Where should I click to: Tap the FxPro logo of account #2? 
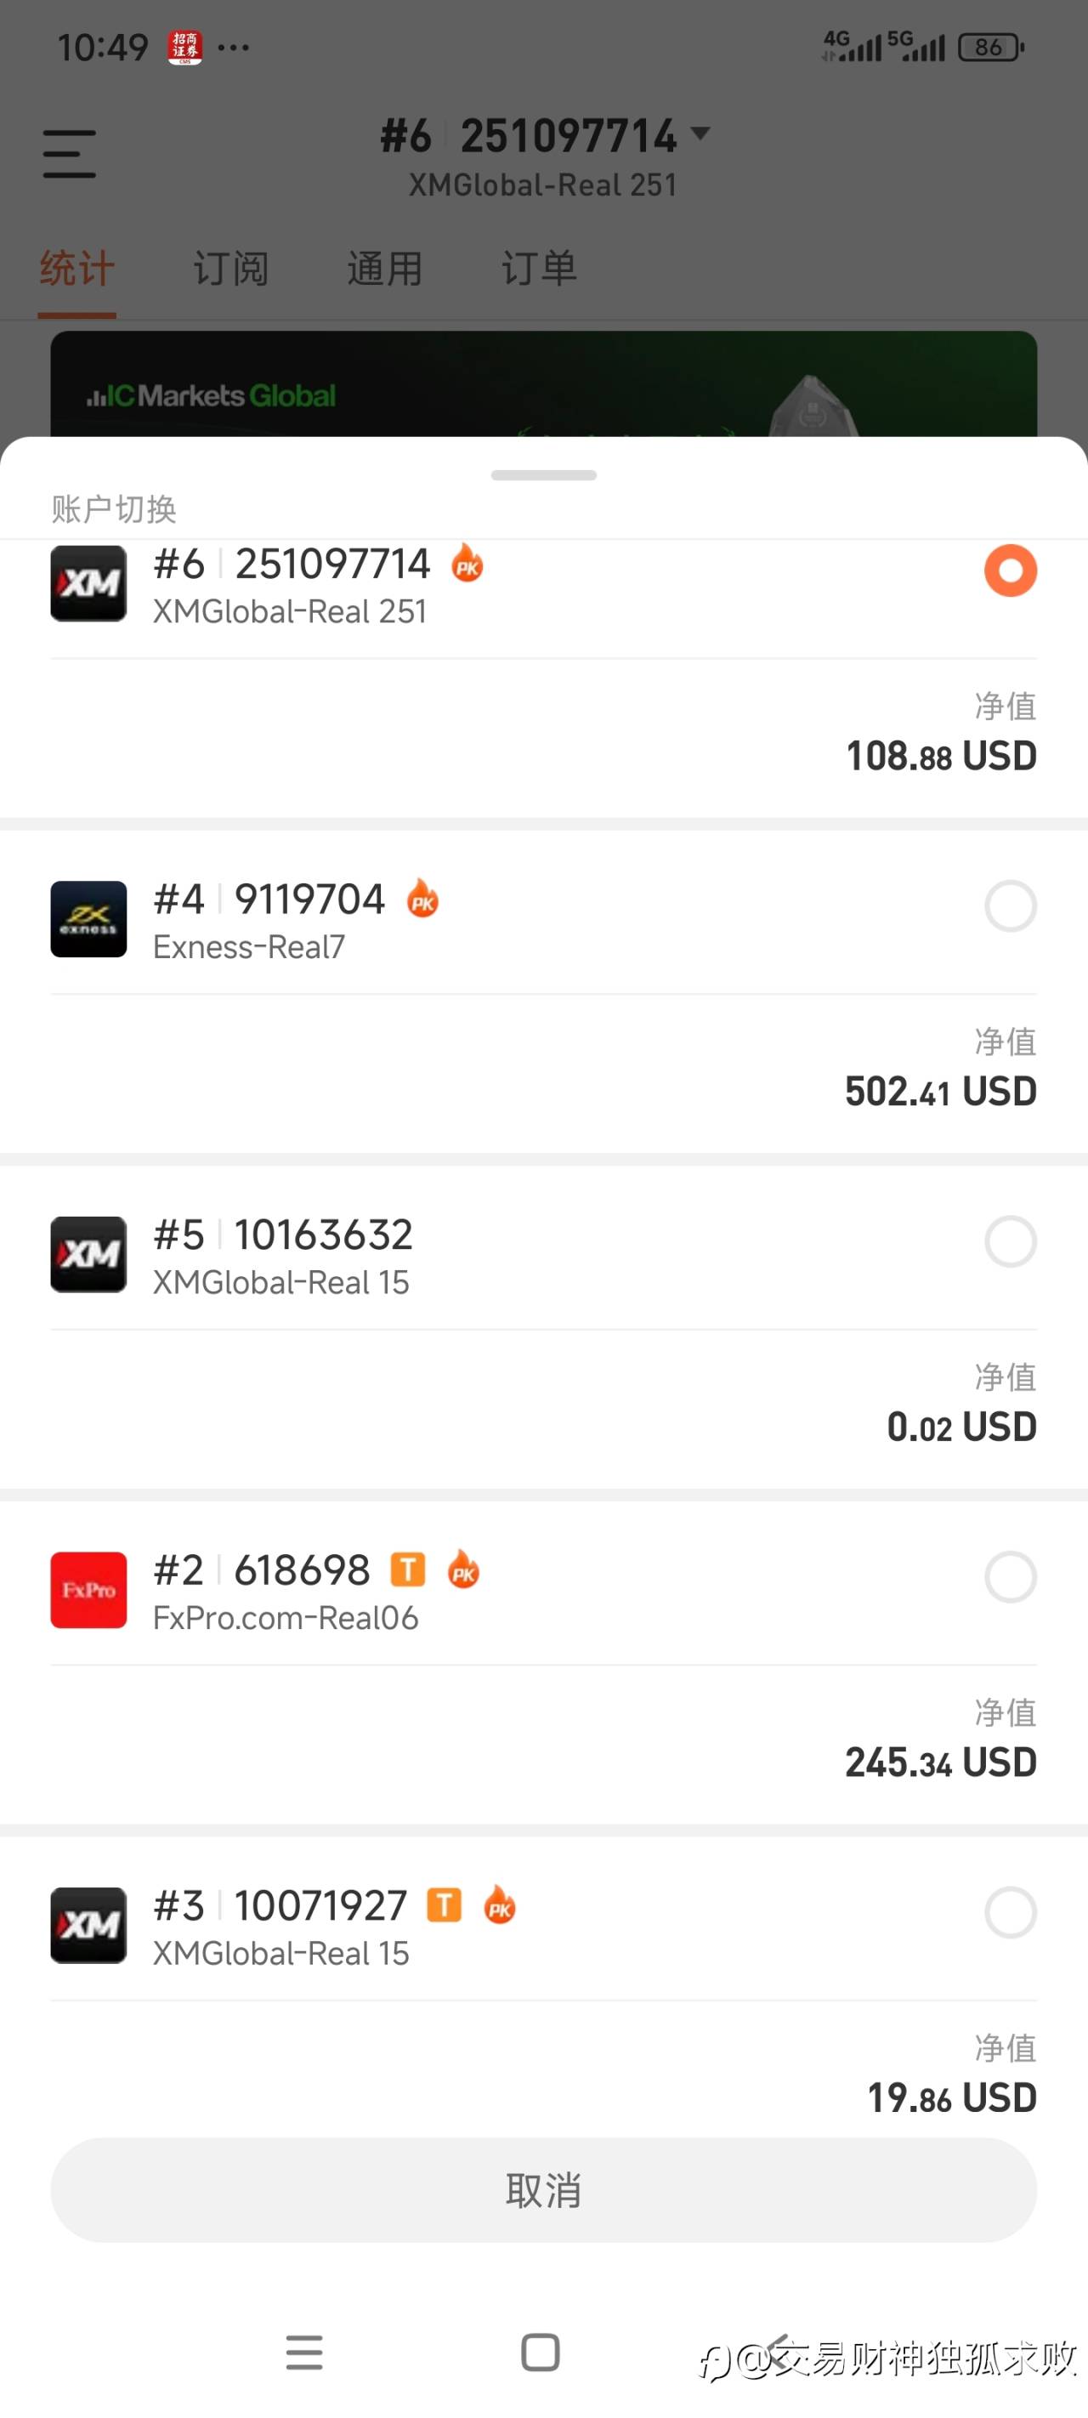pyautogui.click(x=88, y=1590)
